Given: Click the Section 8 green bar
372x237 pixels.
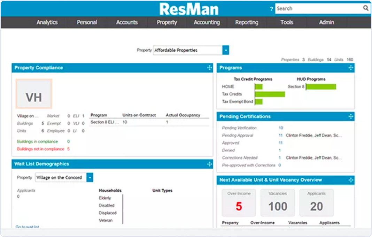Looking at the screenshot, I should point(321,87).
